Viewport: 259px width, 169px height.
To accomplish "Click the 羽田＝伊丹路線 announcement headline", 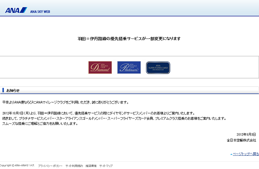I will point(129,39).
